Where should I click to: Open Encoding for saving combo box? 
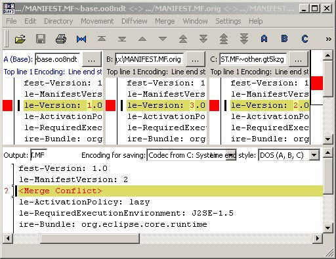coord(192,155)
